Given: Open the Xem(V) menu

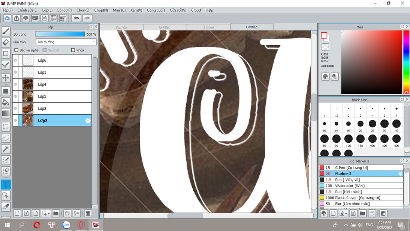Looking at the screenshot, I should click(x=136, y=10).
